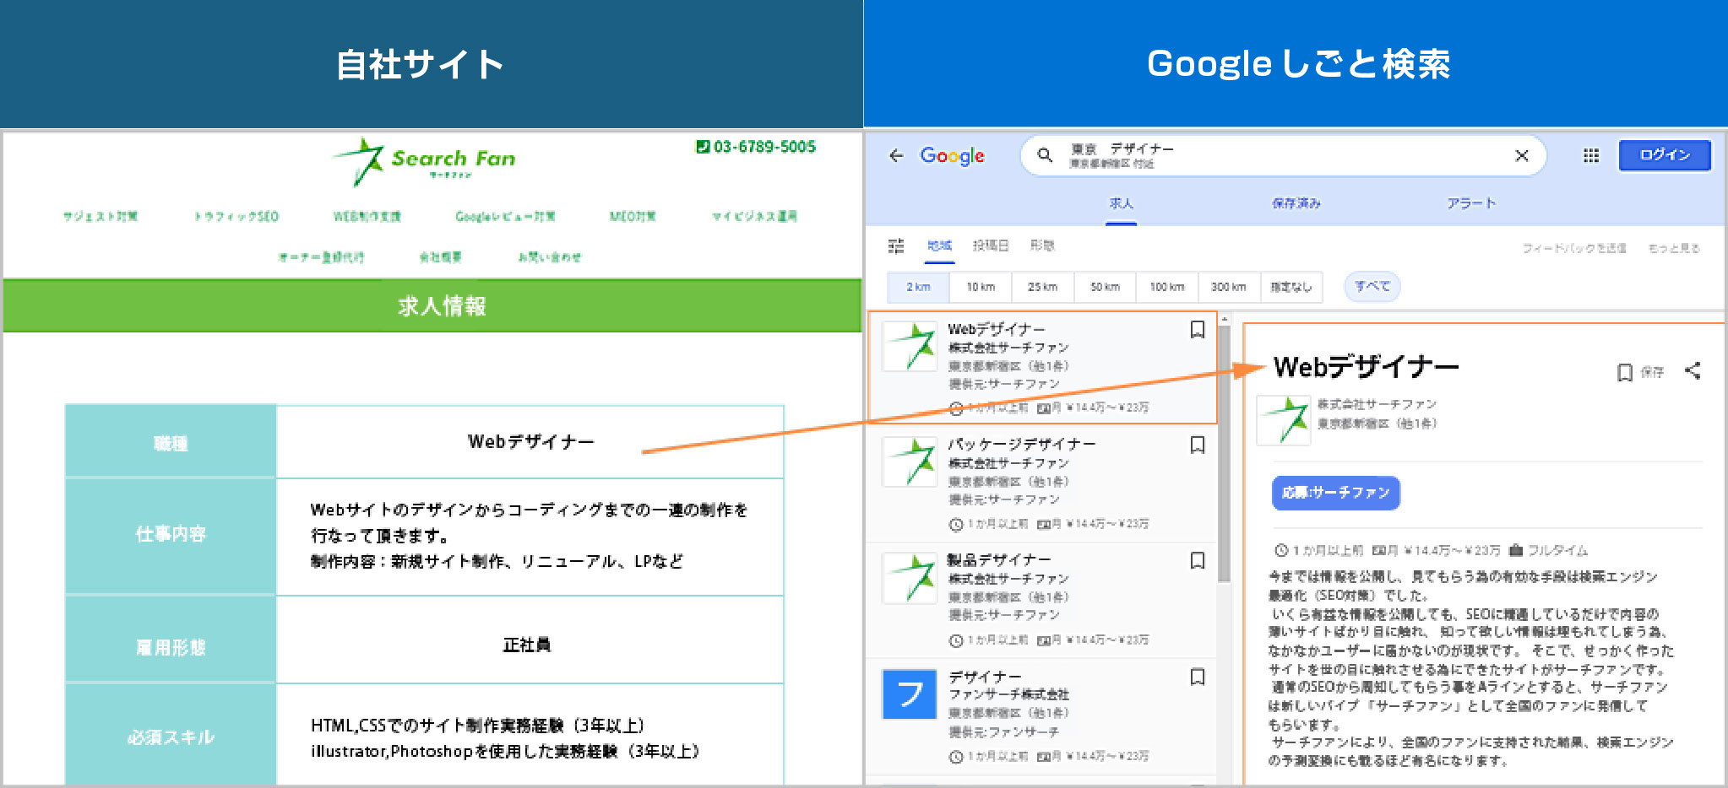Select the 25 km distance option
The width and height of the screenshot is (1728, 788).
[x=1042, y=287]
